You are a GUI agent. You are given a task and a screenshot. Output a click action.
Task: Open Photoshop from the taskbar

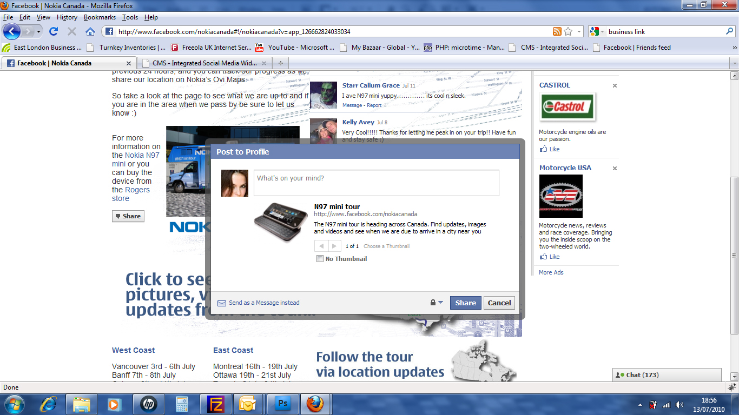pyautogui.click(x=283, y=404)
